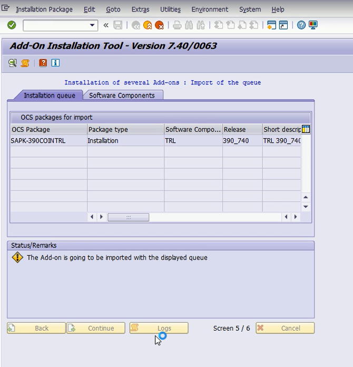
Task: Switch to the Software Components tab
Action: pyautogui.click(x=122, y=95)
